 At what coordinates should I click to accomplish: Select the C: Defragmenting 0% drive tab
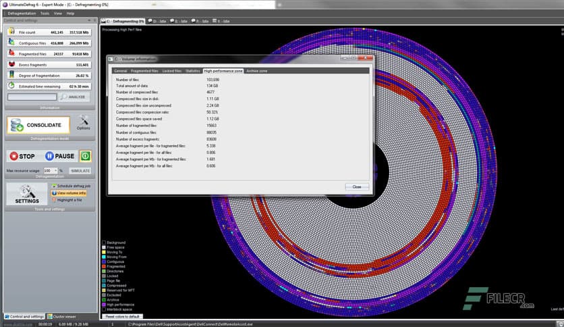point(123,21)
